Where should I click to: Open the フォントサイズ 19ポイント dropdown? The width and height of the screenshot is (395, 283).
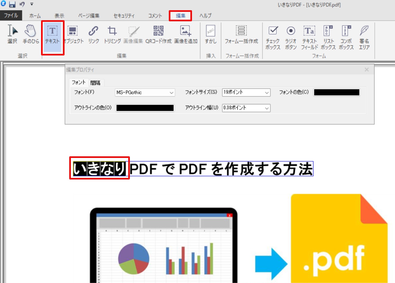tap(246, 92)
